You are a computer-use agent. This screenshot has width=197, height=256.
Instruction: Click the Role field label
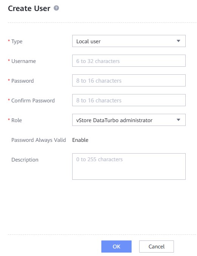(x=17, y=120)
